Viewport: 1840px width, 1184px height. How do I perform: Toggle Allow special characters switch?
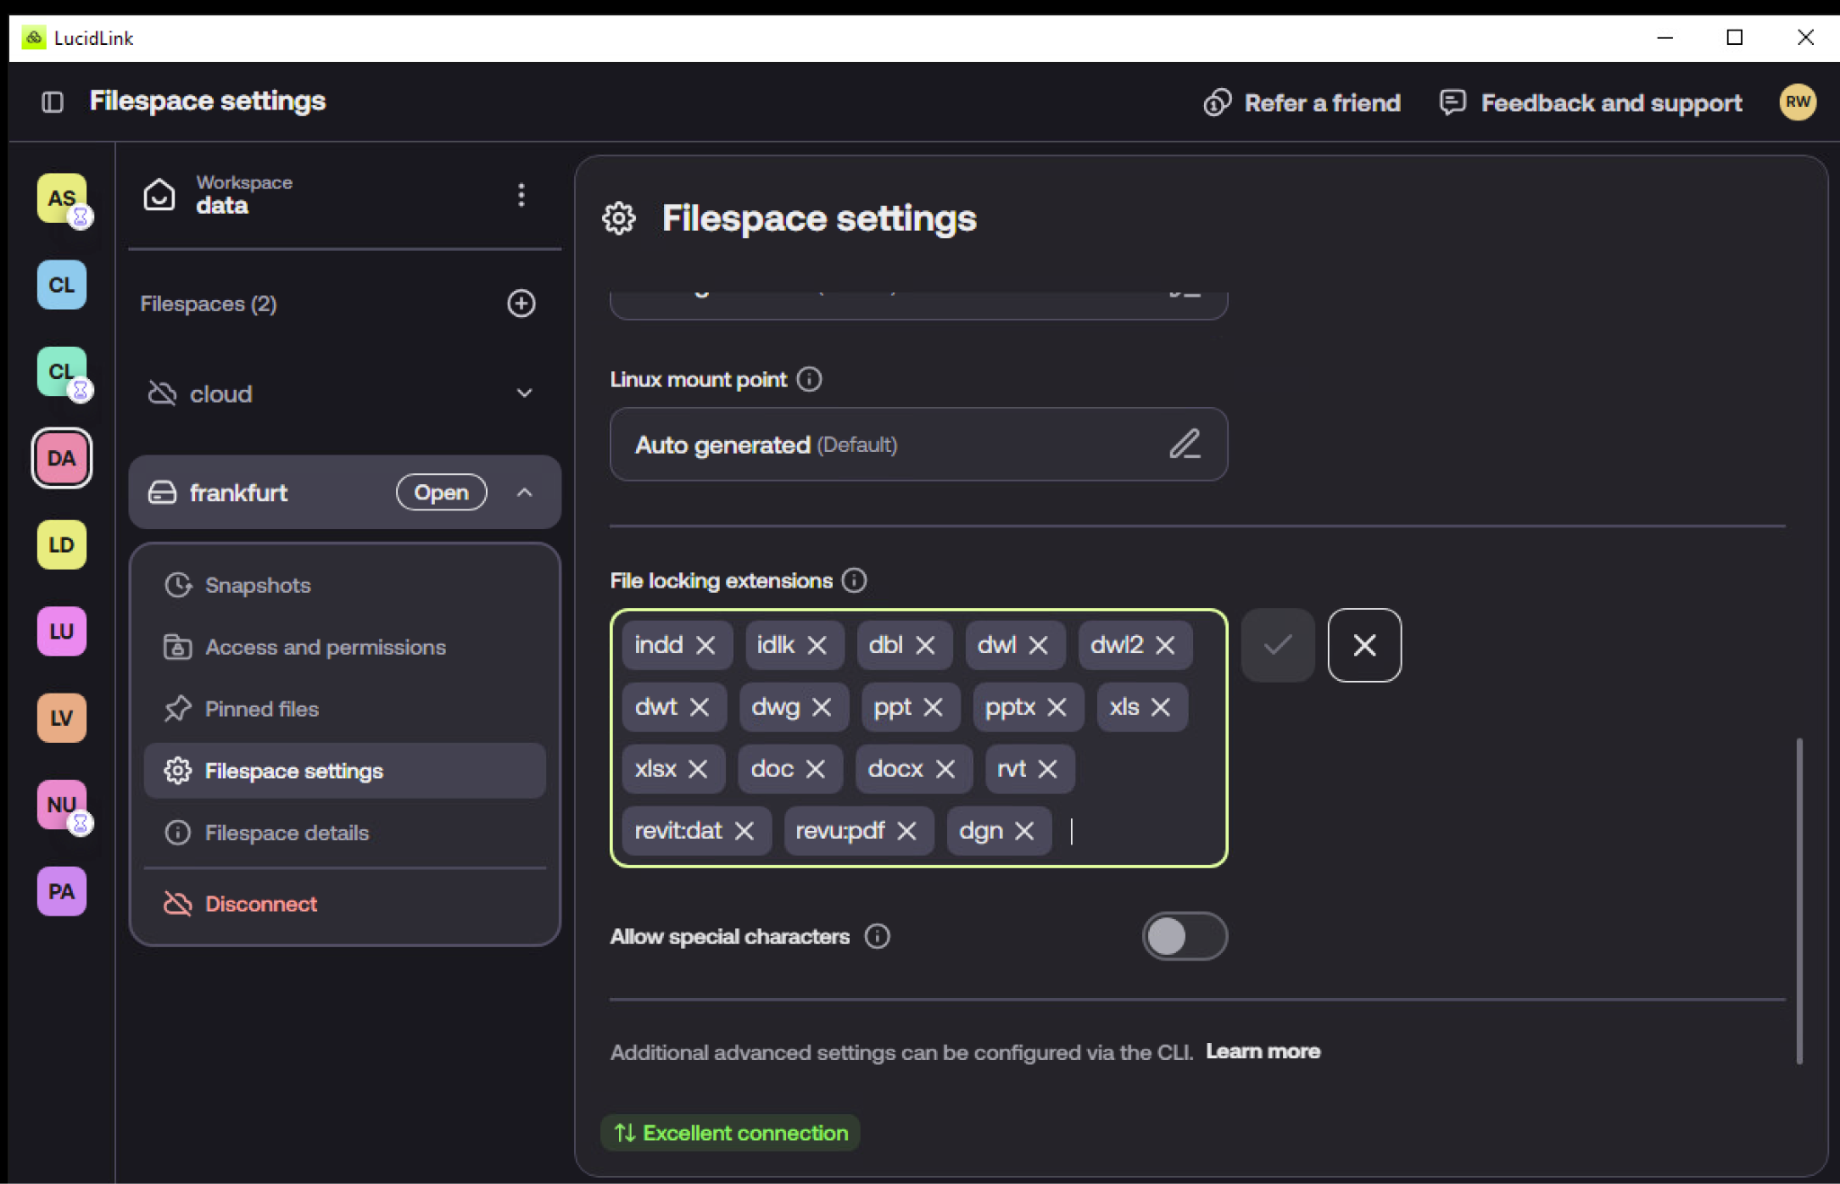tap(1184, 936)
